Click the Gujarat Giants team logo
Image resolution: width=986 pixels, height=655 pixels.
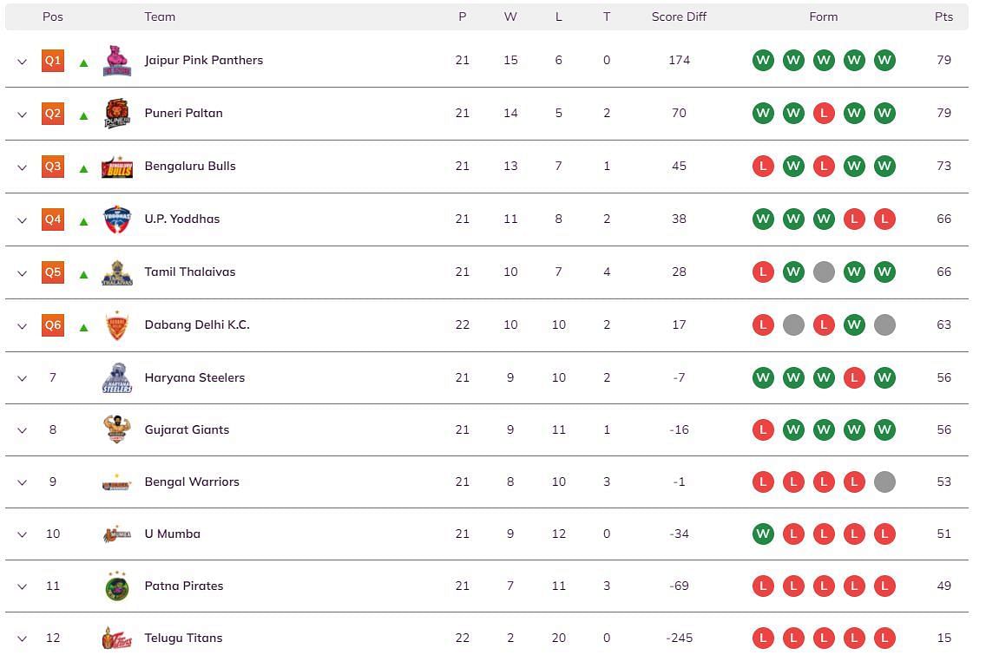click(x=117, y=430)
